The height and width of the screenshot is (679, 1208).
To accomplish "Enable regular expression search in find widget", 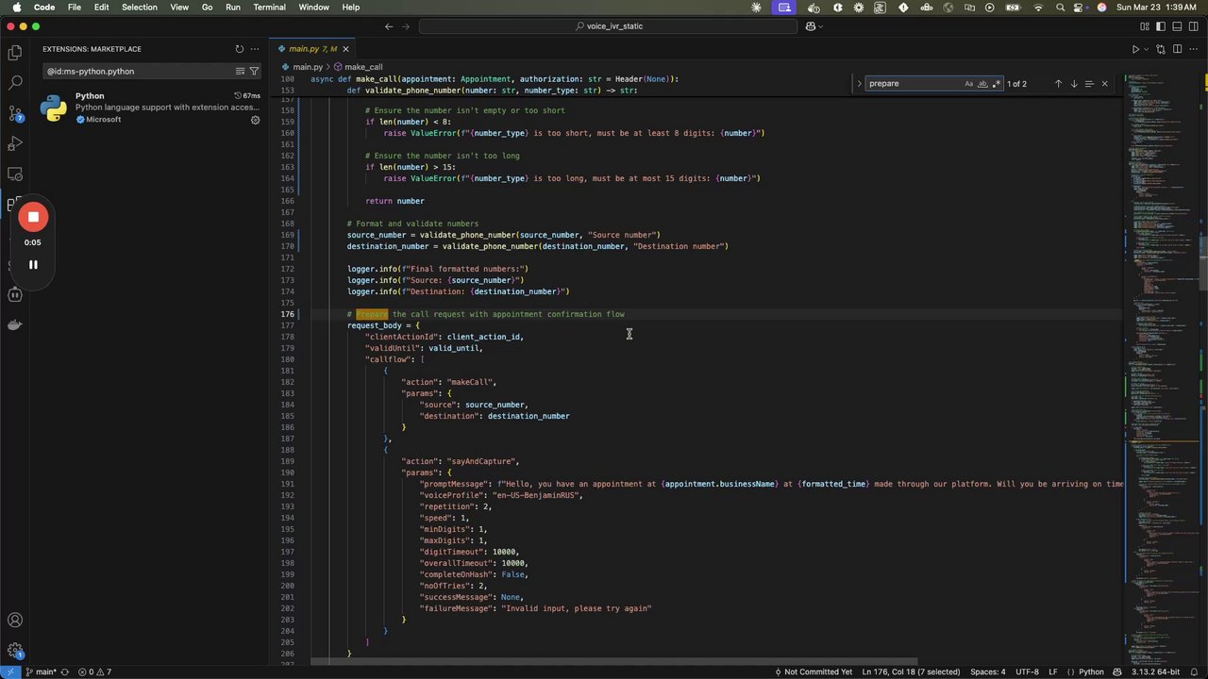I will pyautogui.click(x=996, y=84).
